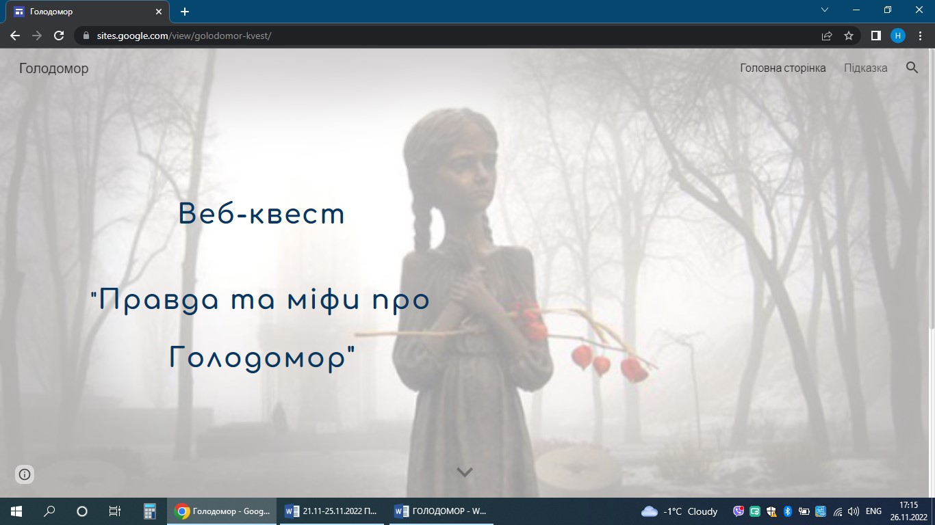Click the scroll-down chevron arrow
This screenshot has width=935, height=525.
point(465,472)
